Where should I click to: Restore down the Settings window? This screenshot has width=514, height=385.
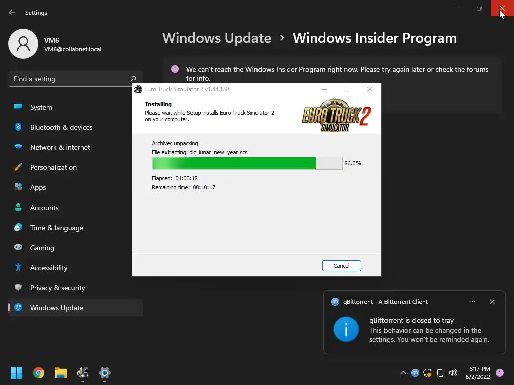coord(479,8)
